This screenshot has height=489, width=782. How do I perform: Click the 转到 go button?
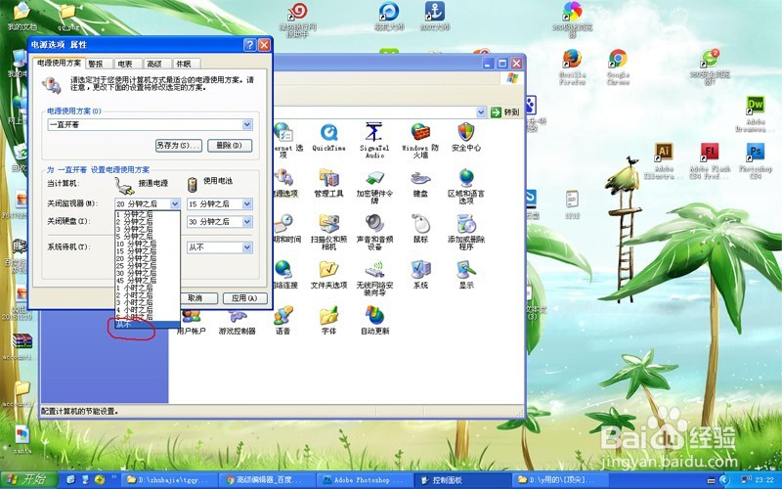[505, 112]
